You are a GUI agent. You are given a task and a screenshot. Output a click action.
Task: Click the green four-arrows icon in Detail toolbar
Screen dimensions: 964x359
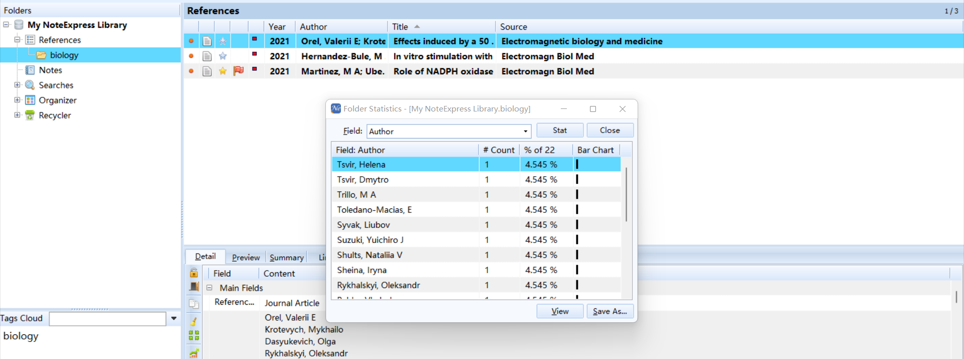pyautogui.click(x=194, y=335)
